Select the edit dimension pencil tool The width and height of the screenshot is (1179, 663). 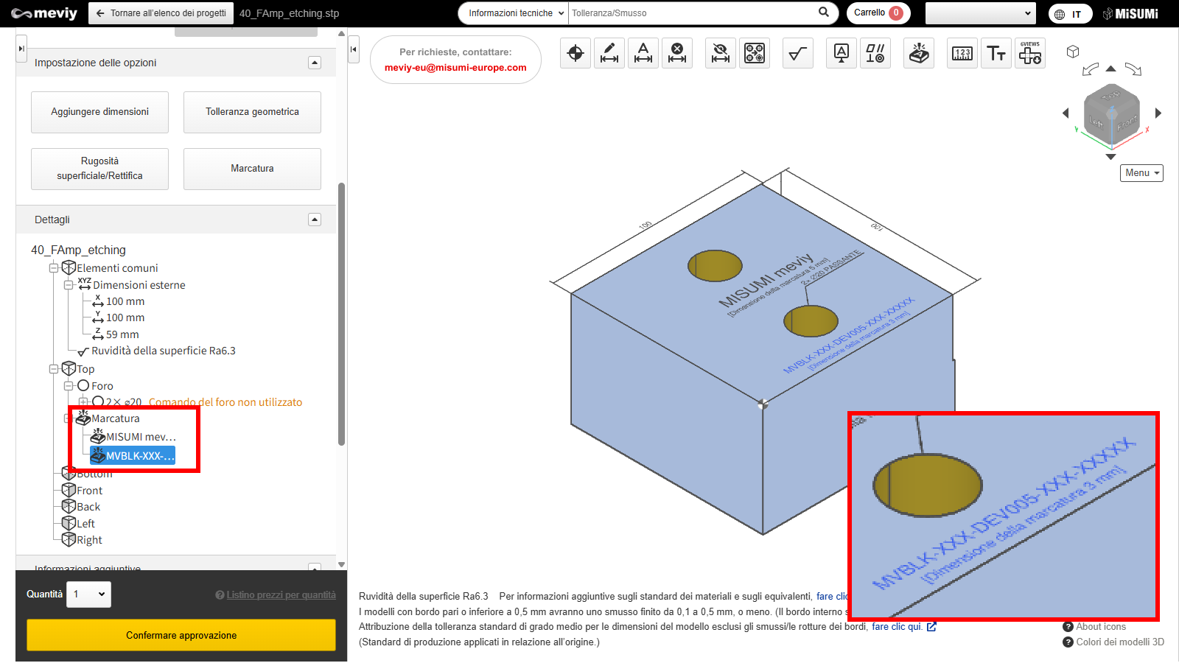(609, 53)
